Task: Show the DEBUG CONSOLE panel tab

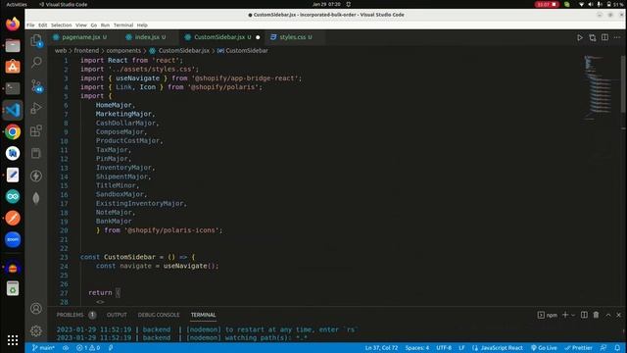Action: 159,315
